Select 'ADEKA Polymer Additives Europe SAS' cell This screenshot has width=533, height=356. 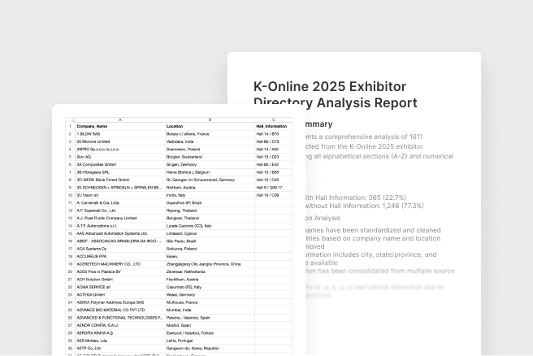pyautogui.click(x=120, y=302)
